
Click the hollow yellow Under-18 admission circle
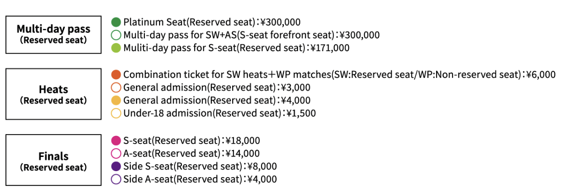click(116, 113)
